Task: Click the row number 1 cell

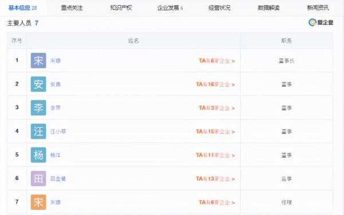Action: coord(17,60)
